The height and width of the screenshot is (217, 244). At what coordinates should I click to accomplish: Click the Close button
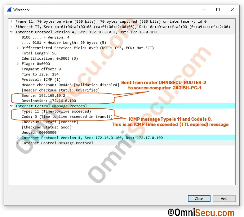click(199, 198)
